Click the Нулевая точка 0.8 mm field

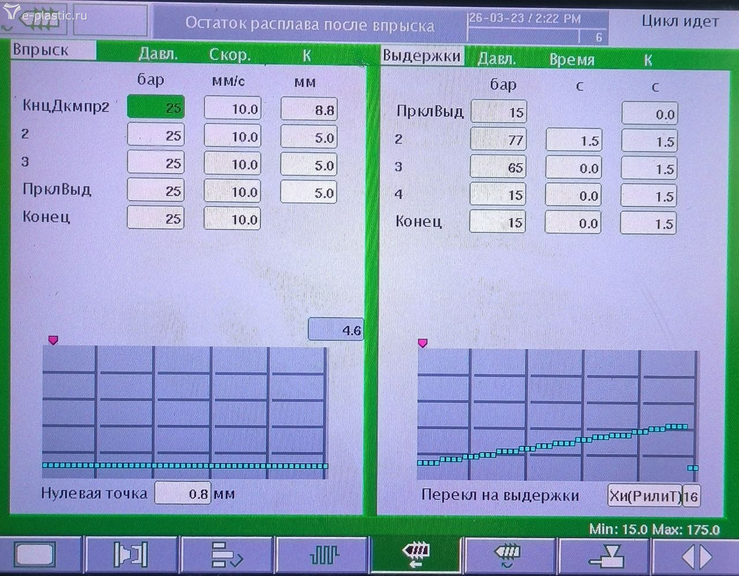coord(182,494)
